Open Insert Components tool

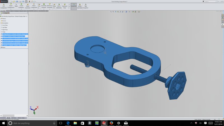[11, 6]
